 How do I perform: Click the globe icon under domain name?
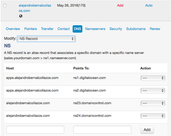[x=21, y=16]
